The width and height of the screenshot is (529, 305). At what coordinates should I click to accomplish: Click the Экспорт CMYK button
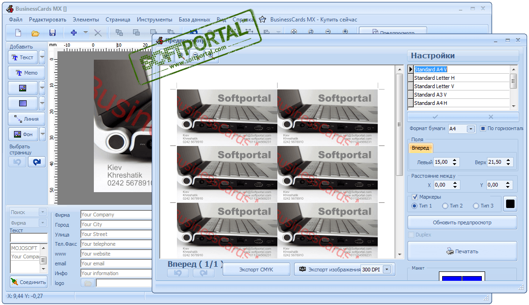coord(256,270)
